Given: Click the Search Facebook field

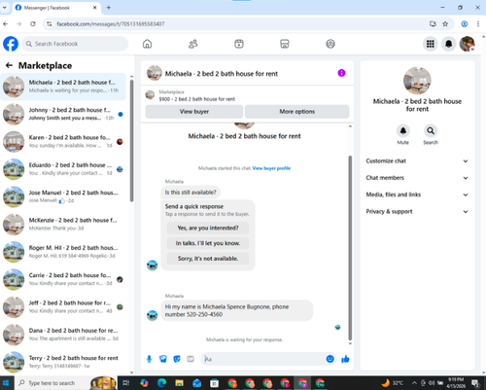Looking at the screenshot, I should (75, 44).
